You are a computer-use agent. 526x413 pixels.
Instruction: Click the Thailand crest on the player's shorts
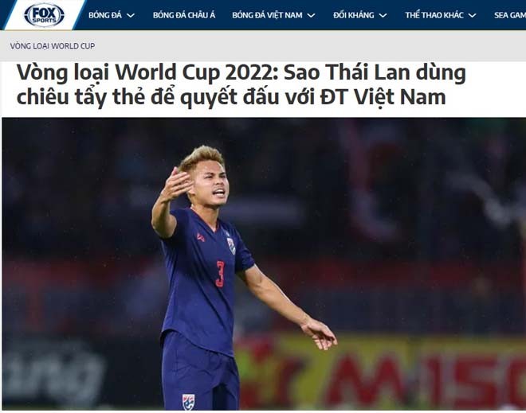(189, 402)
